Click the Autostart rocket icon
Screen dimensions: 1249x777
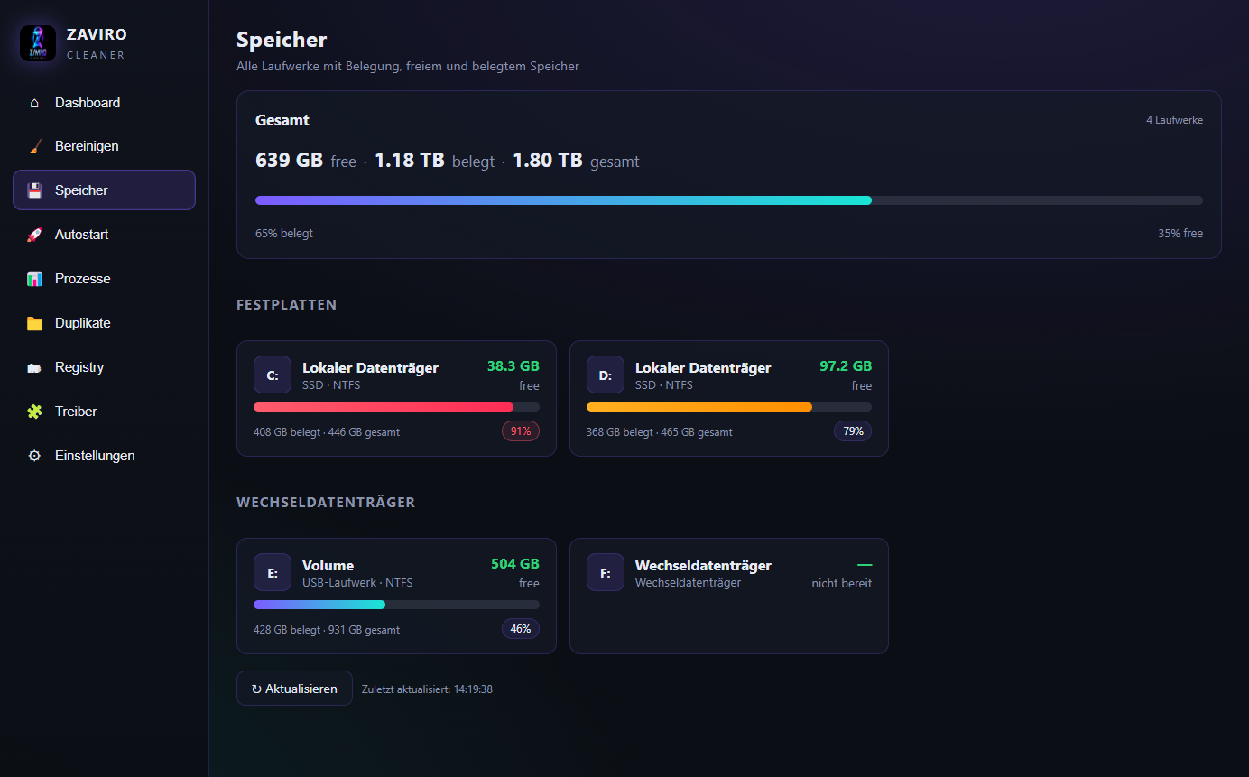coord(34,235)
